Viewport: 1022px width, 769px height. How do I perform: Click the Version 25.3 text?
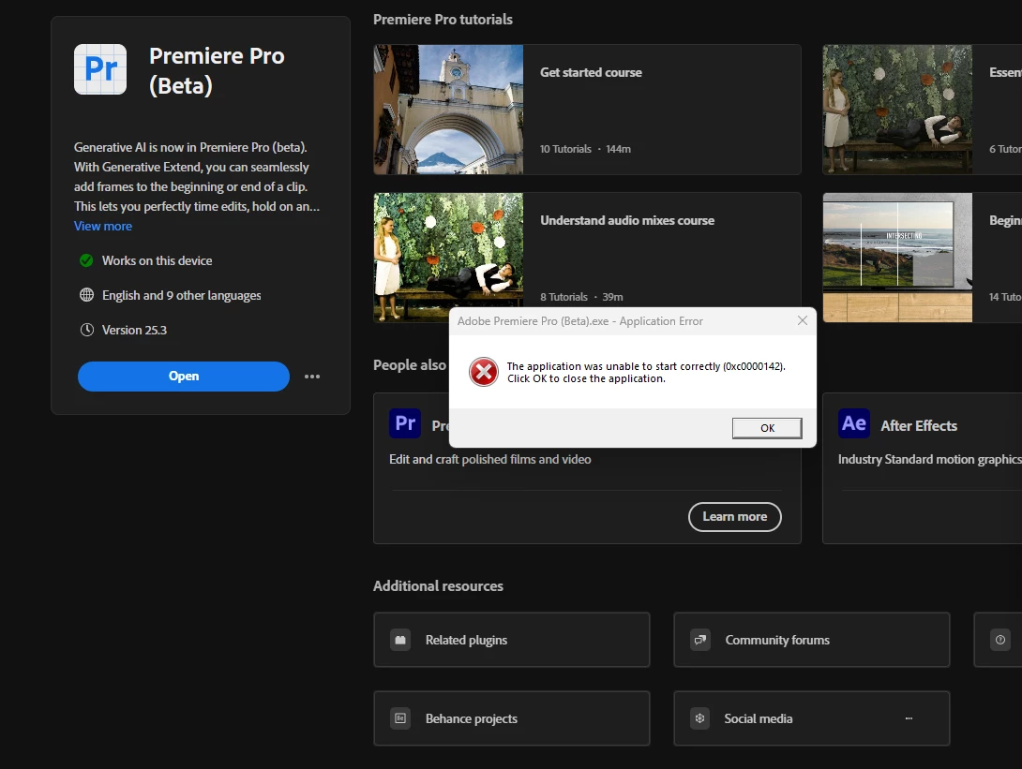click(x=134, y=330)
